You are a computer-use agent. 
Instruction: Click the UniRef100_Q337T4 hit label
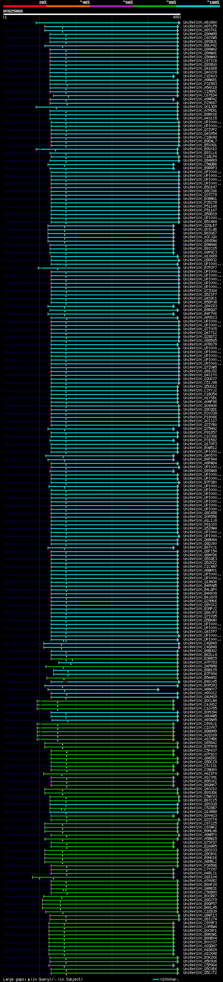[200, 820]
